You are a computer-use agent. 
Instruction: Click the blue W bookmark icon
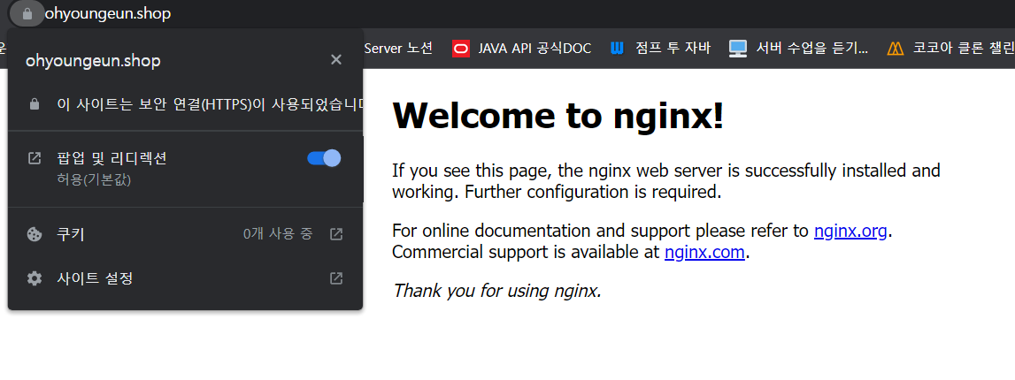coord(617,49)
